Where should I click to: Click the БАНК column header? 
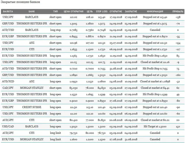click(x=32, y=12)
